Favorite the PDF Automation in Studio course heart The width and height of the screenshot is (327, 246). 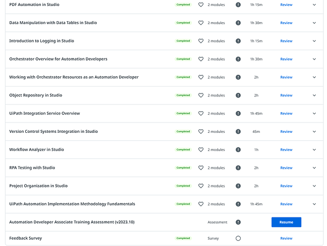click(x=201, y=4)
